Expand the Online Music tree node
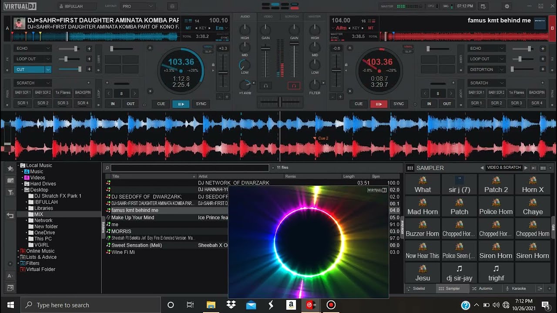 point(18,251)
